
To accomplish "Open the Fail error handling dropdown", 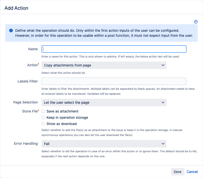I will click(104, 144).
